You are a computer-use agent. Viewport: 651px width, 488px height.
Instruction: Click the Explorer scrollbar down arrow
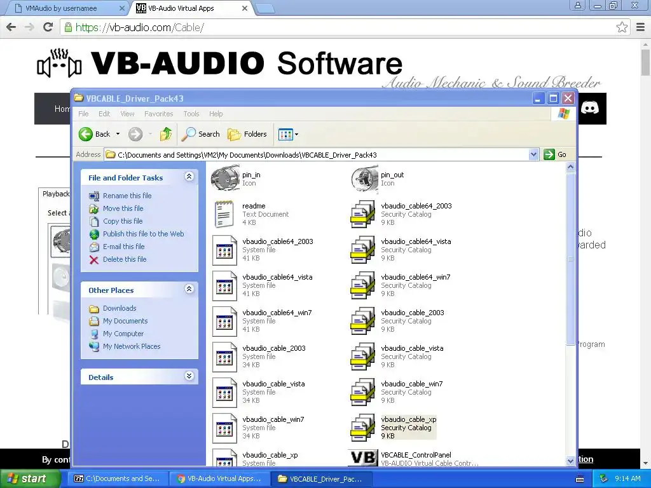570,461
